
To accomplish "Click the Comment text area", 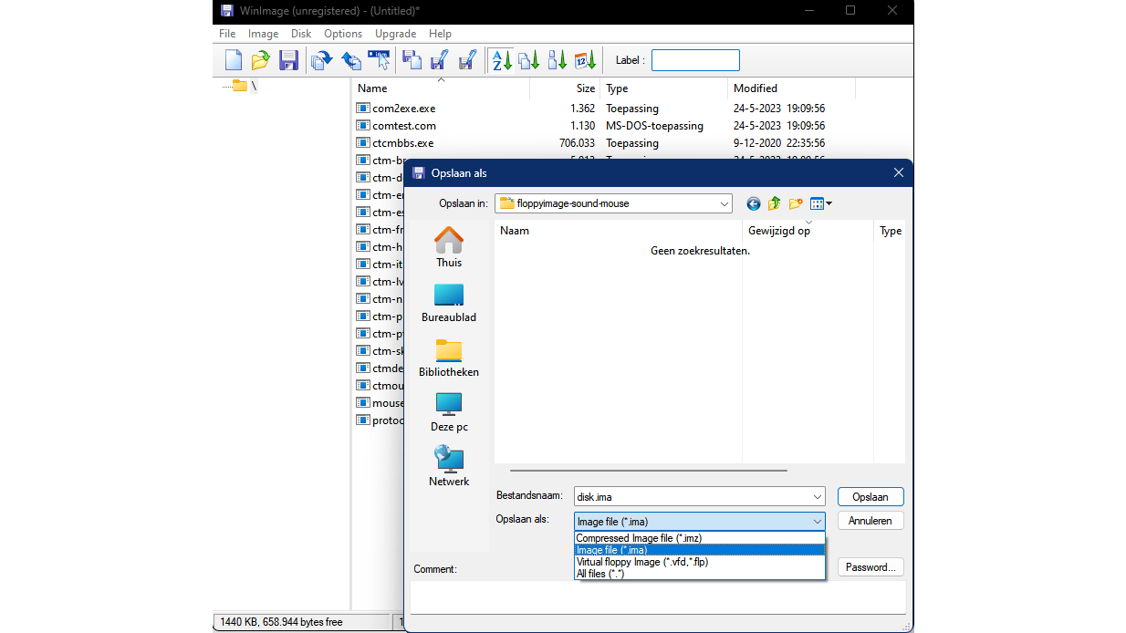I will (658, 597).
